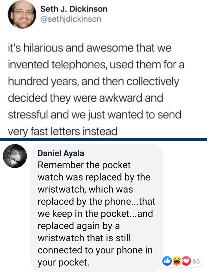Image resolution: width=207 pixels, height=273 pixels.
Task: Click "connected to your phone in" comment line
Action: click(95, 250)
